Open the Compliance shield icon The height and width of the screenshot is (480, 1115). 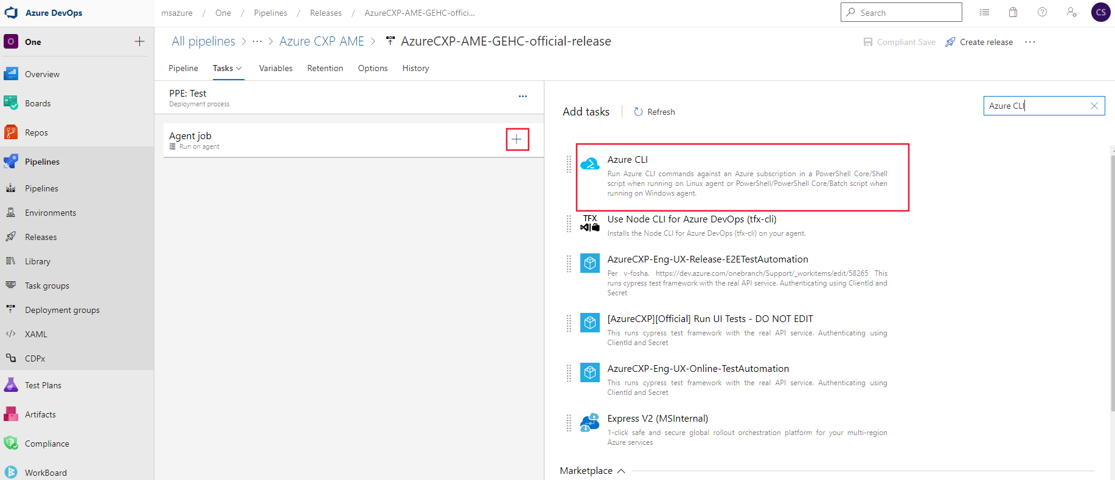tap(11, 444)
